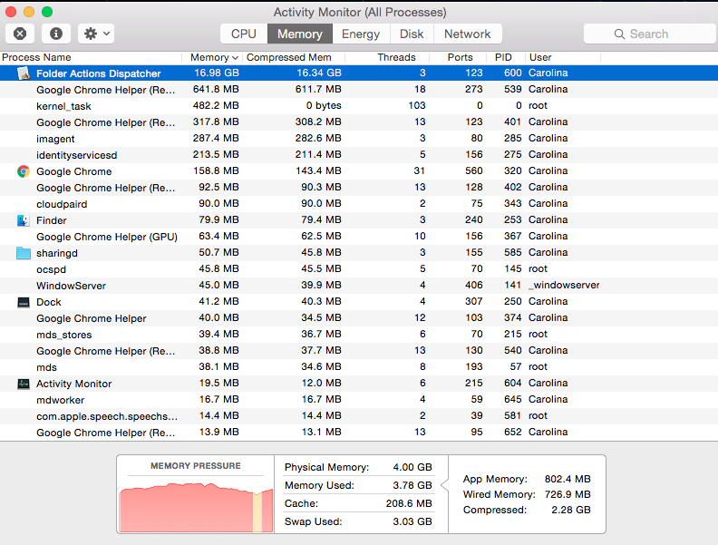
Task: Select com.apple.speech.speechs… process row
Action: [359, 416]
